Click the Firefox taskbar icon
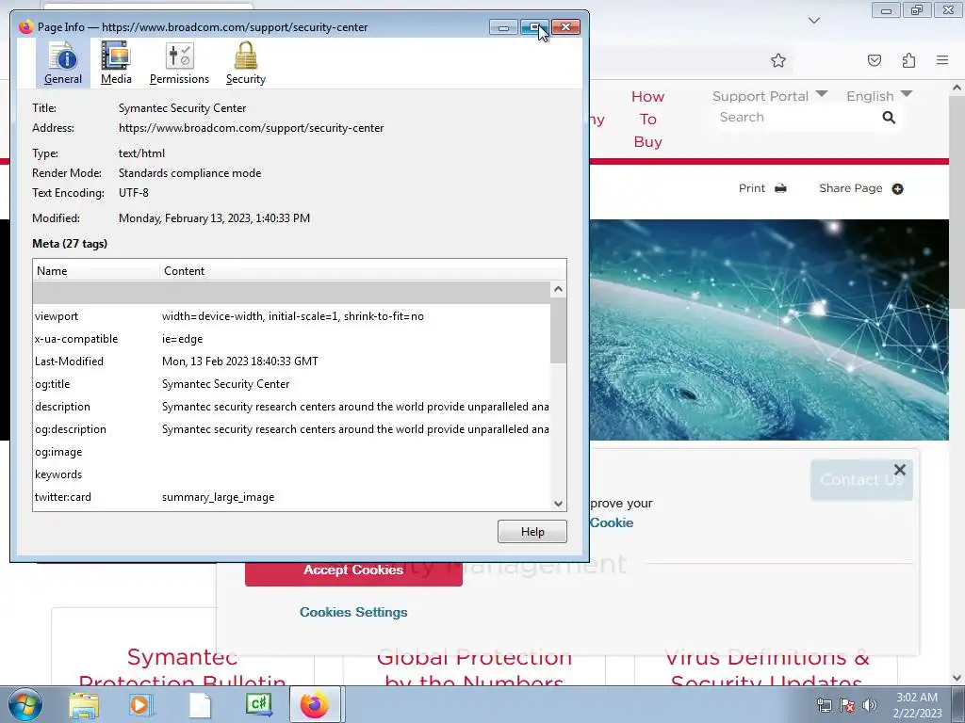This screenshot has width=965, height=723. [x=315, y=704]
